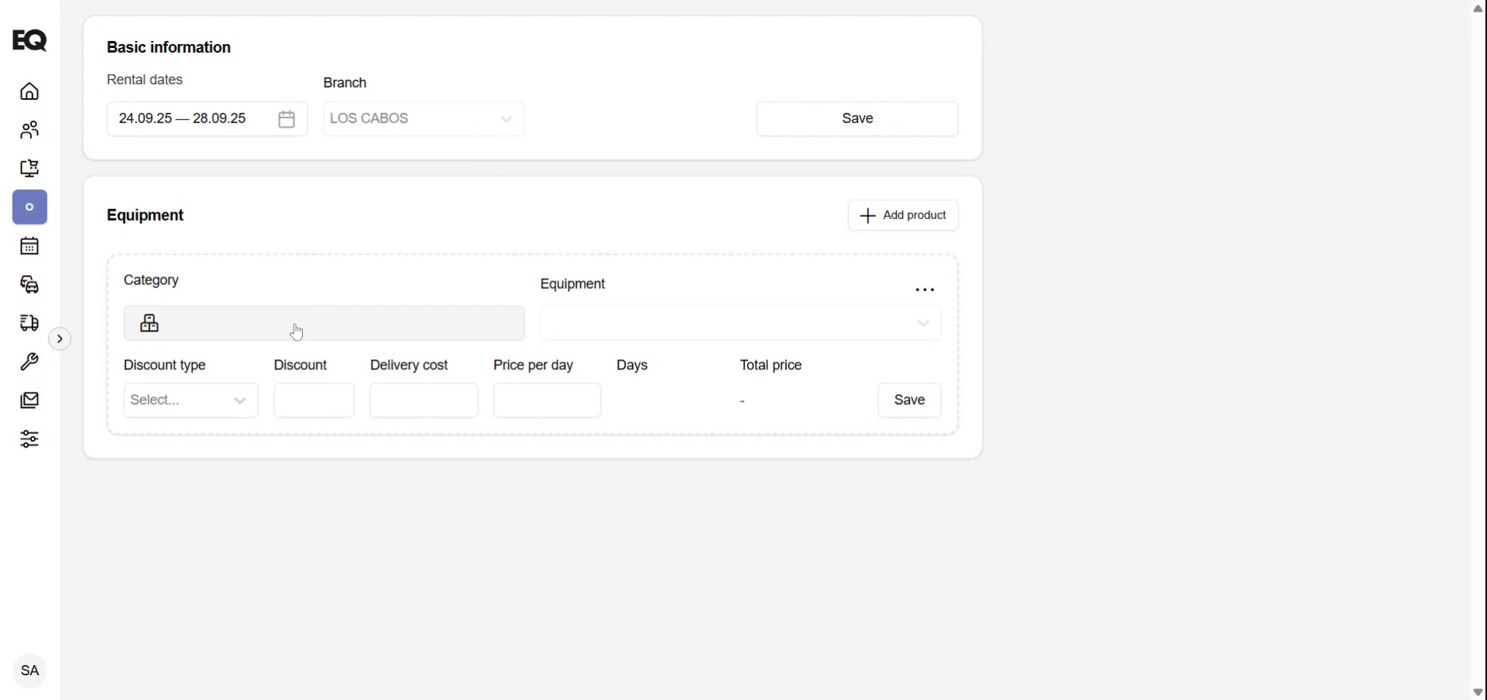Open the Category equipment selector

point(324,323)
